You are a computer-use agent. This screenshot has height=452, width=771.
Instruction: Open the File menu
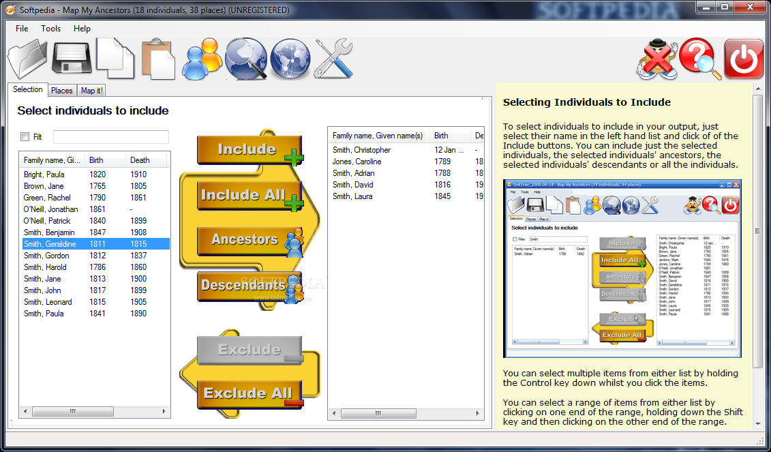click(x=22, y=29)
